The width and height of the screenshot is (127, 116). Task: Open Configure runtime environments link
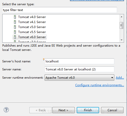click(x=100, y=85)
